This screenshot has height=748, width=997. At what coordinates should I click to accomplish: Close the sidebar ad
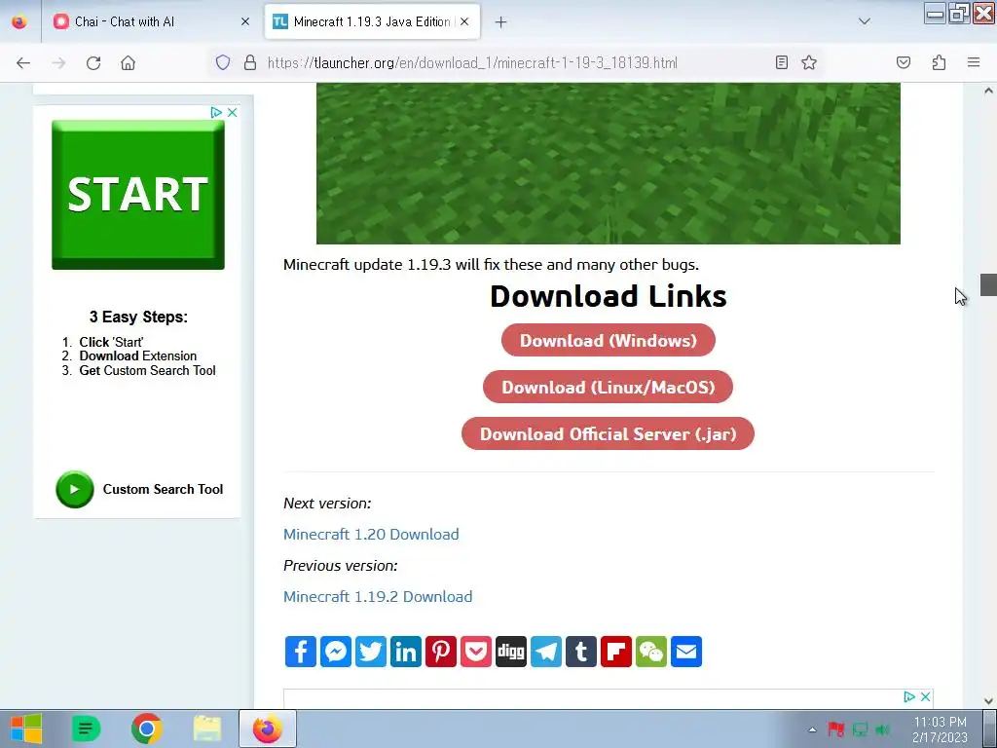coord(233,113)
